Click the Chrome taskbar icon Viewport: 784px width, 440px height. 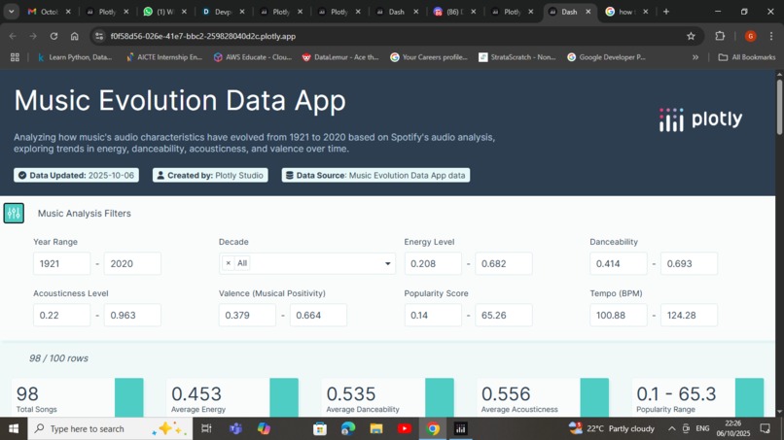pos(433,428)
